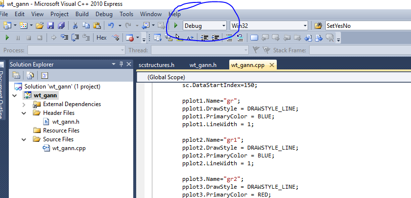
Task: Collapse the Header Files folder
Action: point(24,113)
